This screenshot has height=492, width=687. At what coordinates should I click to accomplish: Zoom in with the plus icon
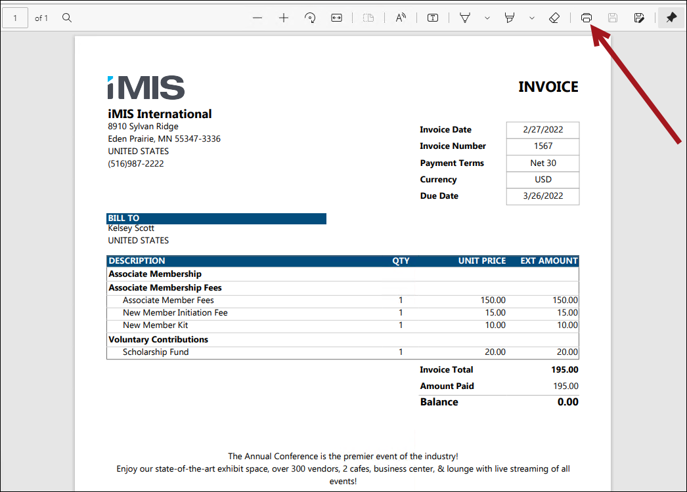point(284,18)
